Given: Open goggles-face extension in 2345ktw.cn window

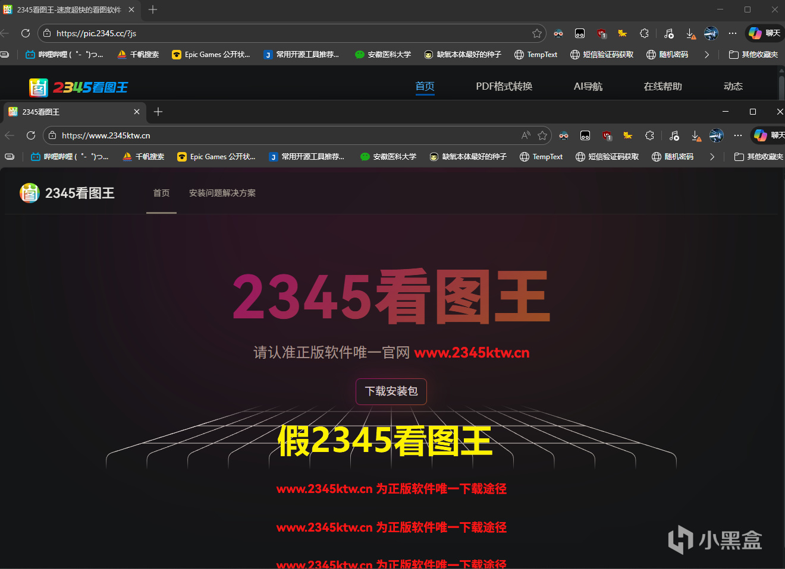Looking at the screenshot, I should (x=564, y=135).
